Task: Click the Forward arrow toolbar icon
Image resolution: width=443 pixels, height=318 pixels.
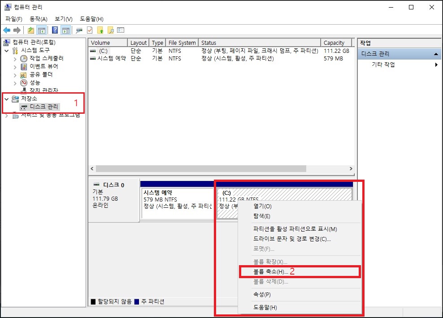Action: (x=17, y=30)
